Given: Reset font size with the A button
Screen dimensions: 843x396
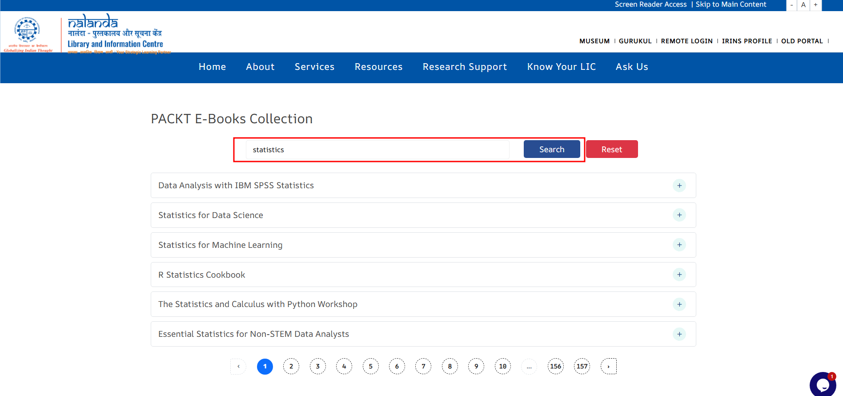Looking at the screenshot, I should pyautogui.click(x=803, y=5).
